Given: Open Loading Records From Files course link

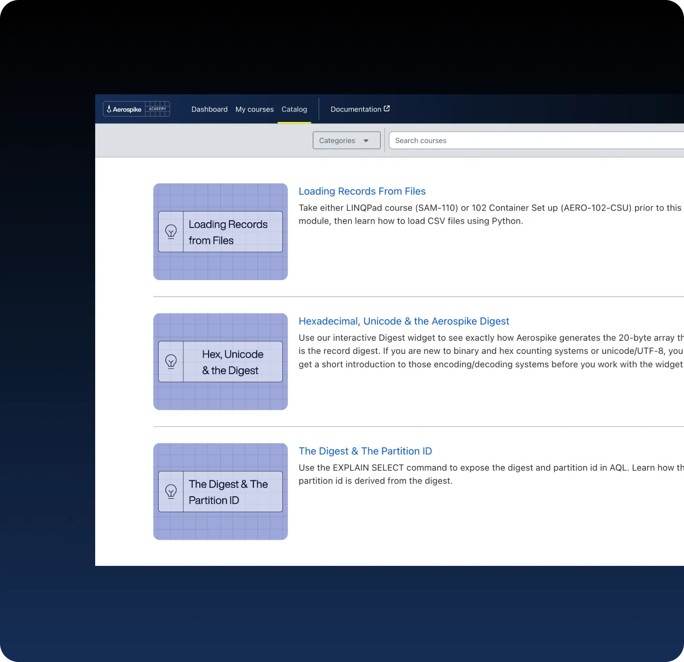Looking at the screenshot, I should 362,191.
